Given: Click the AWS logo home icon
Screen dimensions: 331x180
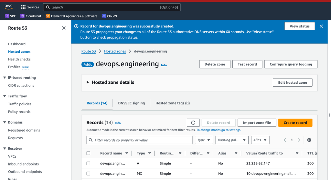Looking at the screenshot, I should pos(9,7).
